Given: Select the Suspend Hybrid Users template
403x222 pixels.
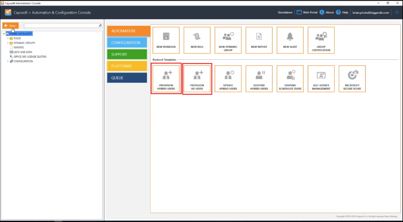Looking at the screenshot, I should 259,79.
